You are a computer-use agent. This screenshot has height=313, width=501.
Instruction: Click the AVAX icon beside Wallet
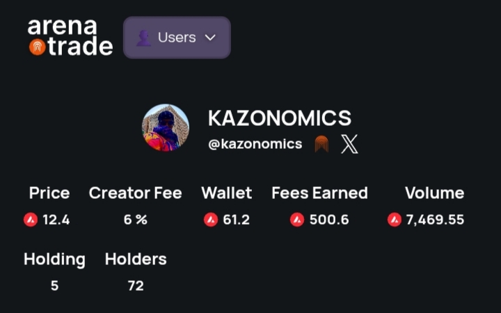coord(211,220)
